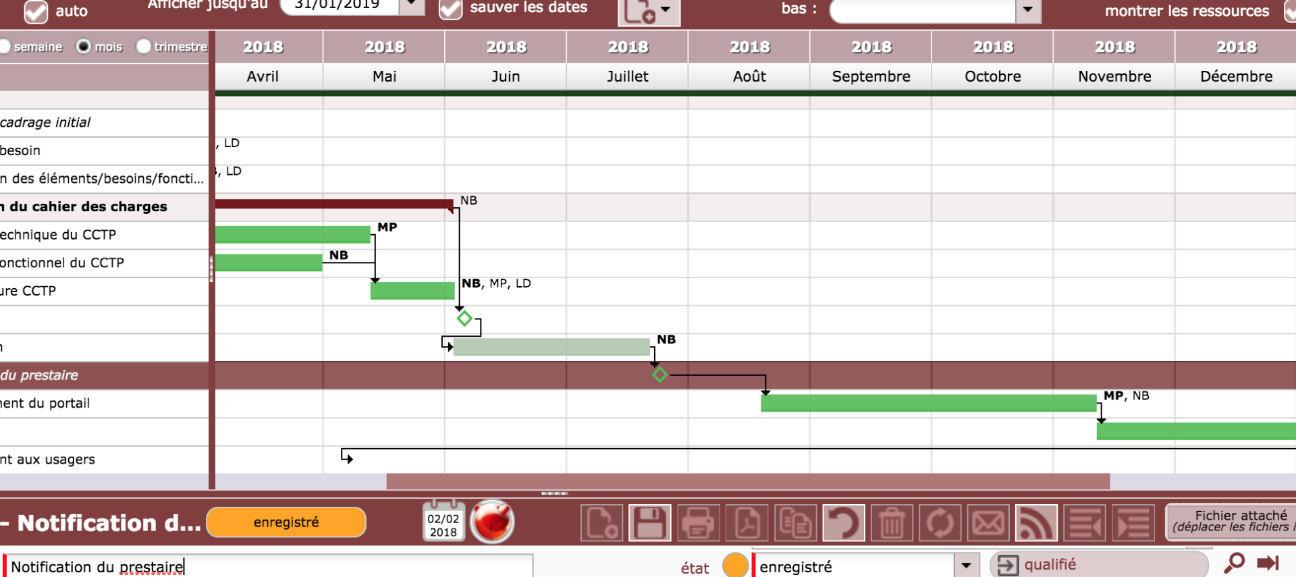This screenshot has width=1296, height=577.
Task: Click the arrow-to-bar icon at bottom right
Action: tap(1268, 564)
